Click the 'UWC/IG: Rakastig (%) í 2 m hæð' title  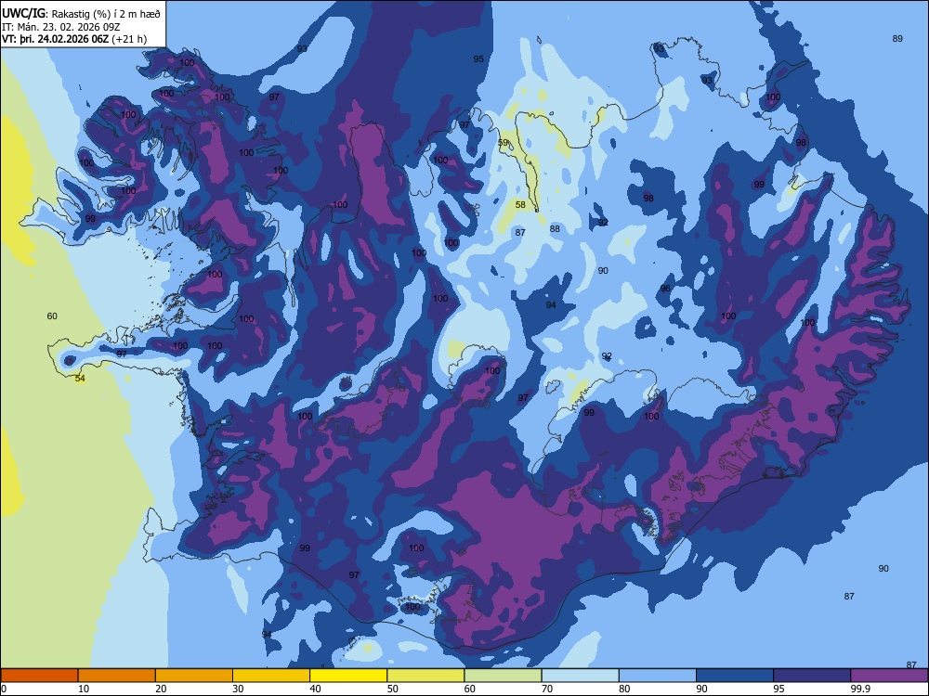coord(81,14)
